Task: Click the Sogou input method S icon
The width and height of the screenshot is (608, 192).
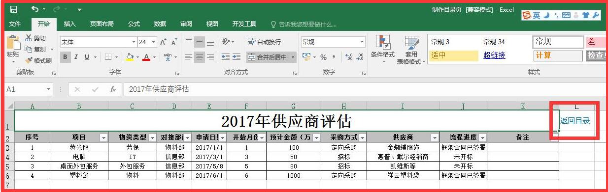Action: pos(527,16)
